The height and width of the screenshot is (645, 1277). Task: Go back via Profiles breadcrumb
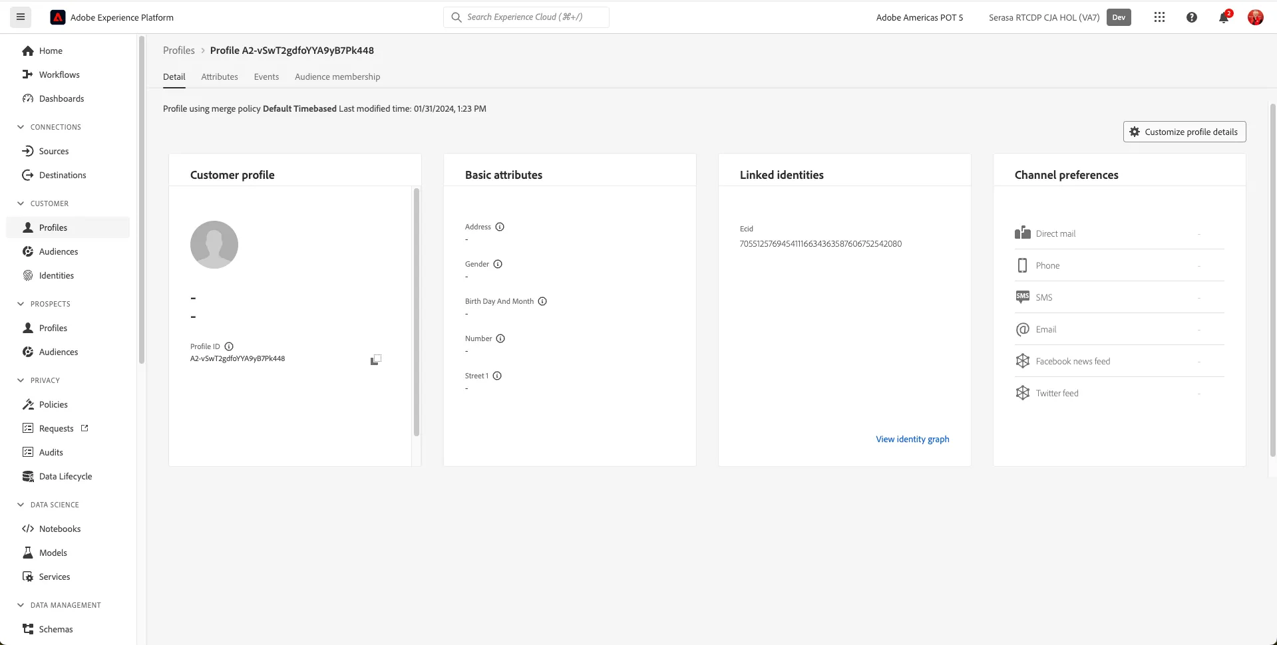click(x=179, y=51)
